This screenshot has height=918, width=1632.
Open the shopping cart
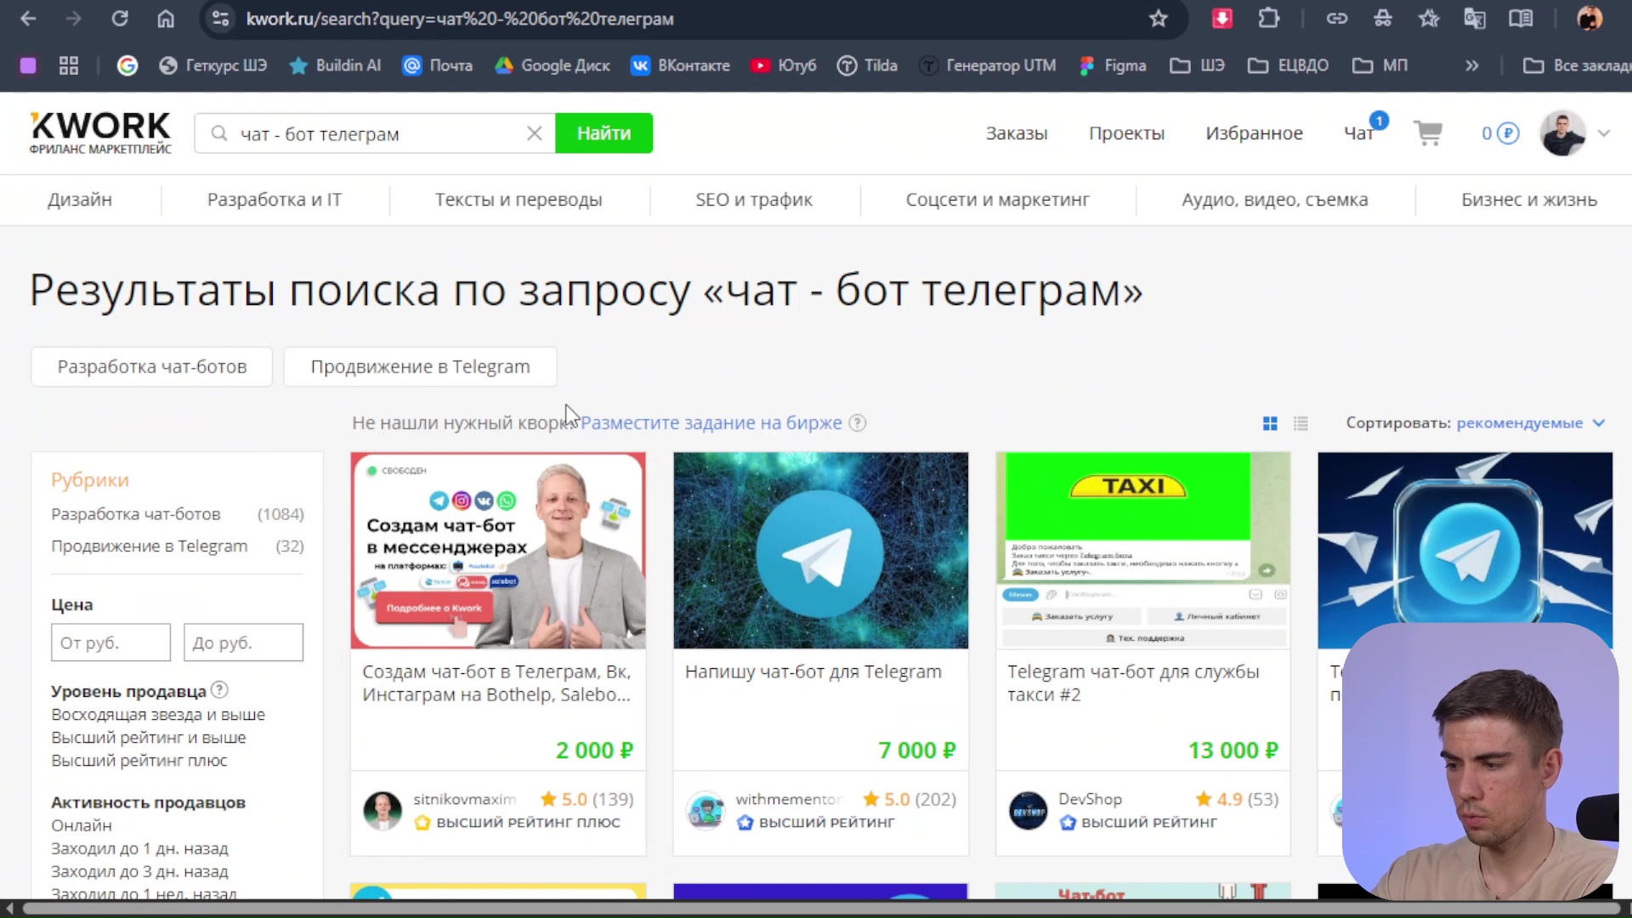pyautogui.click(x=1428, y=133)
